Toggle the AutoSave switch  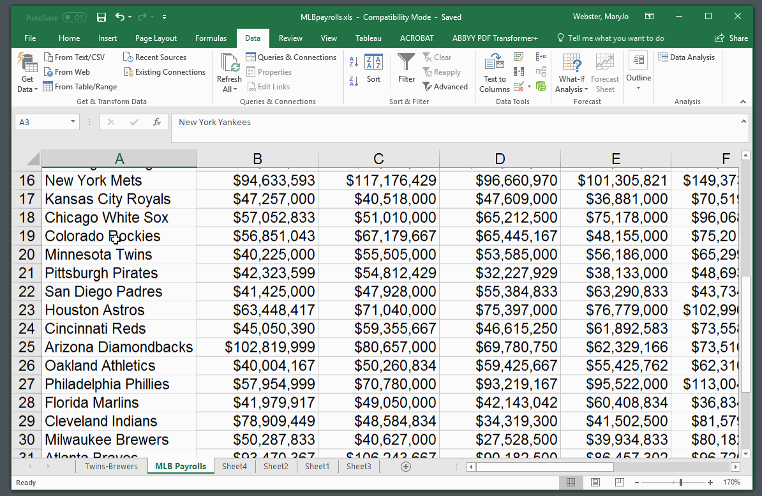(75, 17)
